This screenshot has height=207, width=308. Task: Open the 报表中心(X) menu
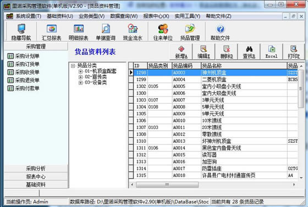156,16
